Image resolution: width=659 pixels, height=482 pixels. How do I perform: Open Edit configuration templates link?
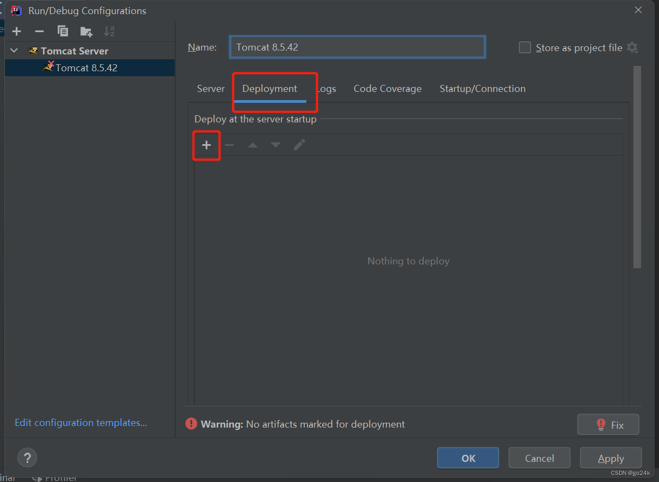(x=81, y=423)
